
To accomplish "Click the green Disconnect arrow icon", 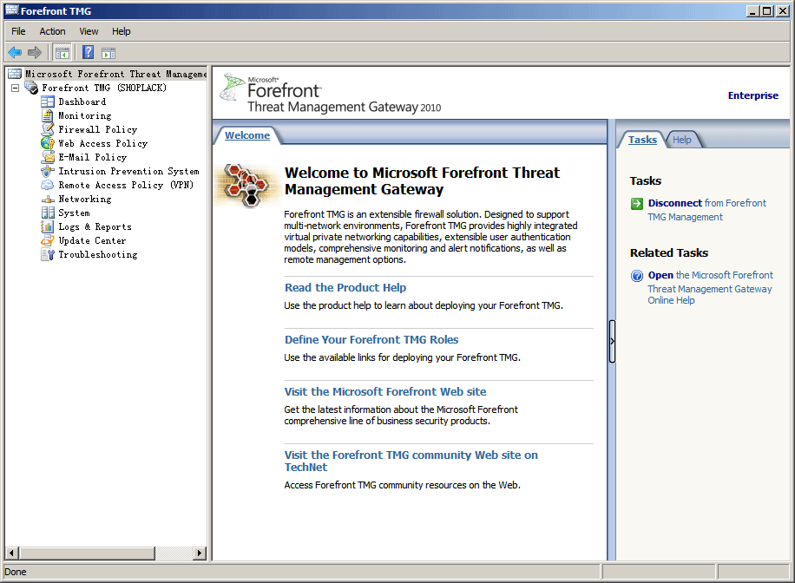I will tap(637, 204).
